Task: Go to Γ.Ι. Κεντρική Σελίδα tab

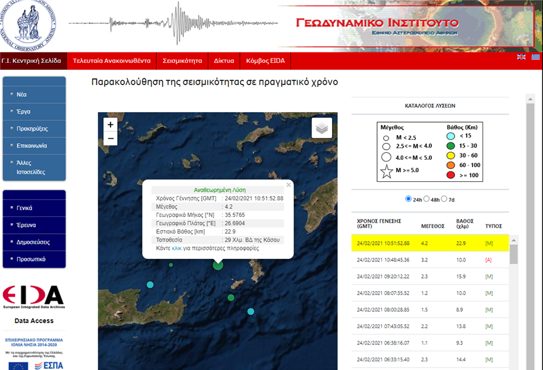Action: coord(31,61)
